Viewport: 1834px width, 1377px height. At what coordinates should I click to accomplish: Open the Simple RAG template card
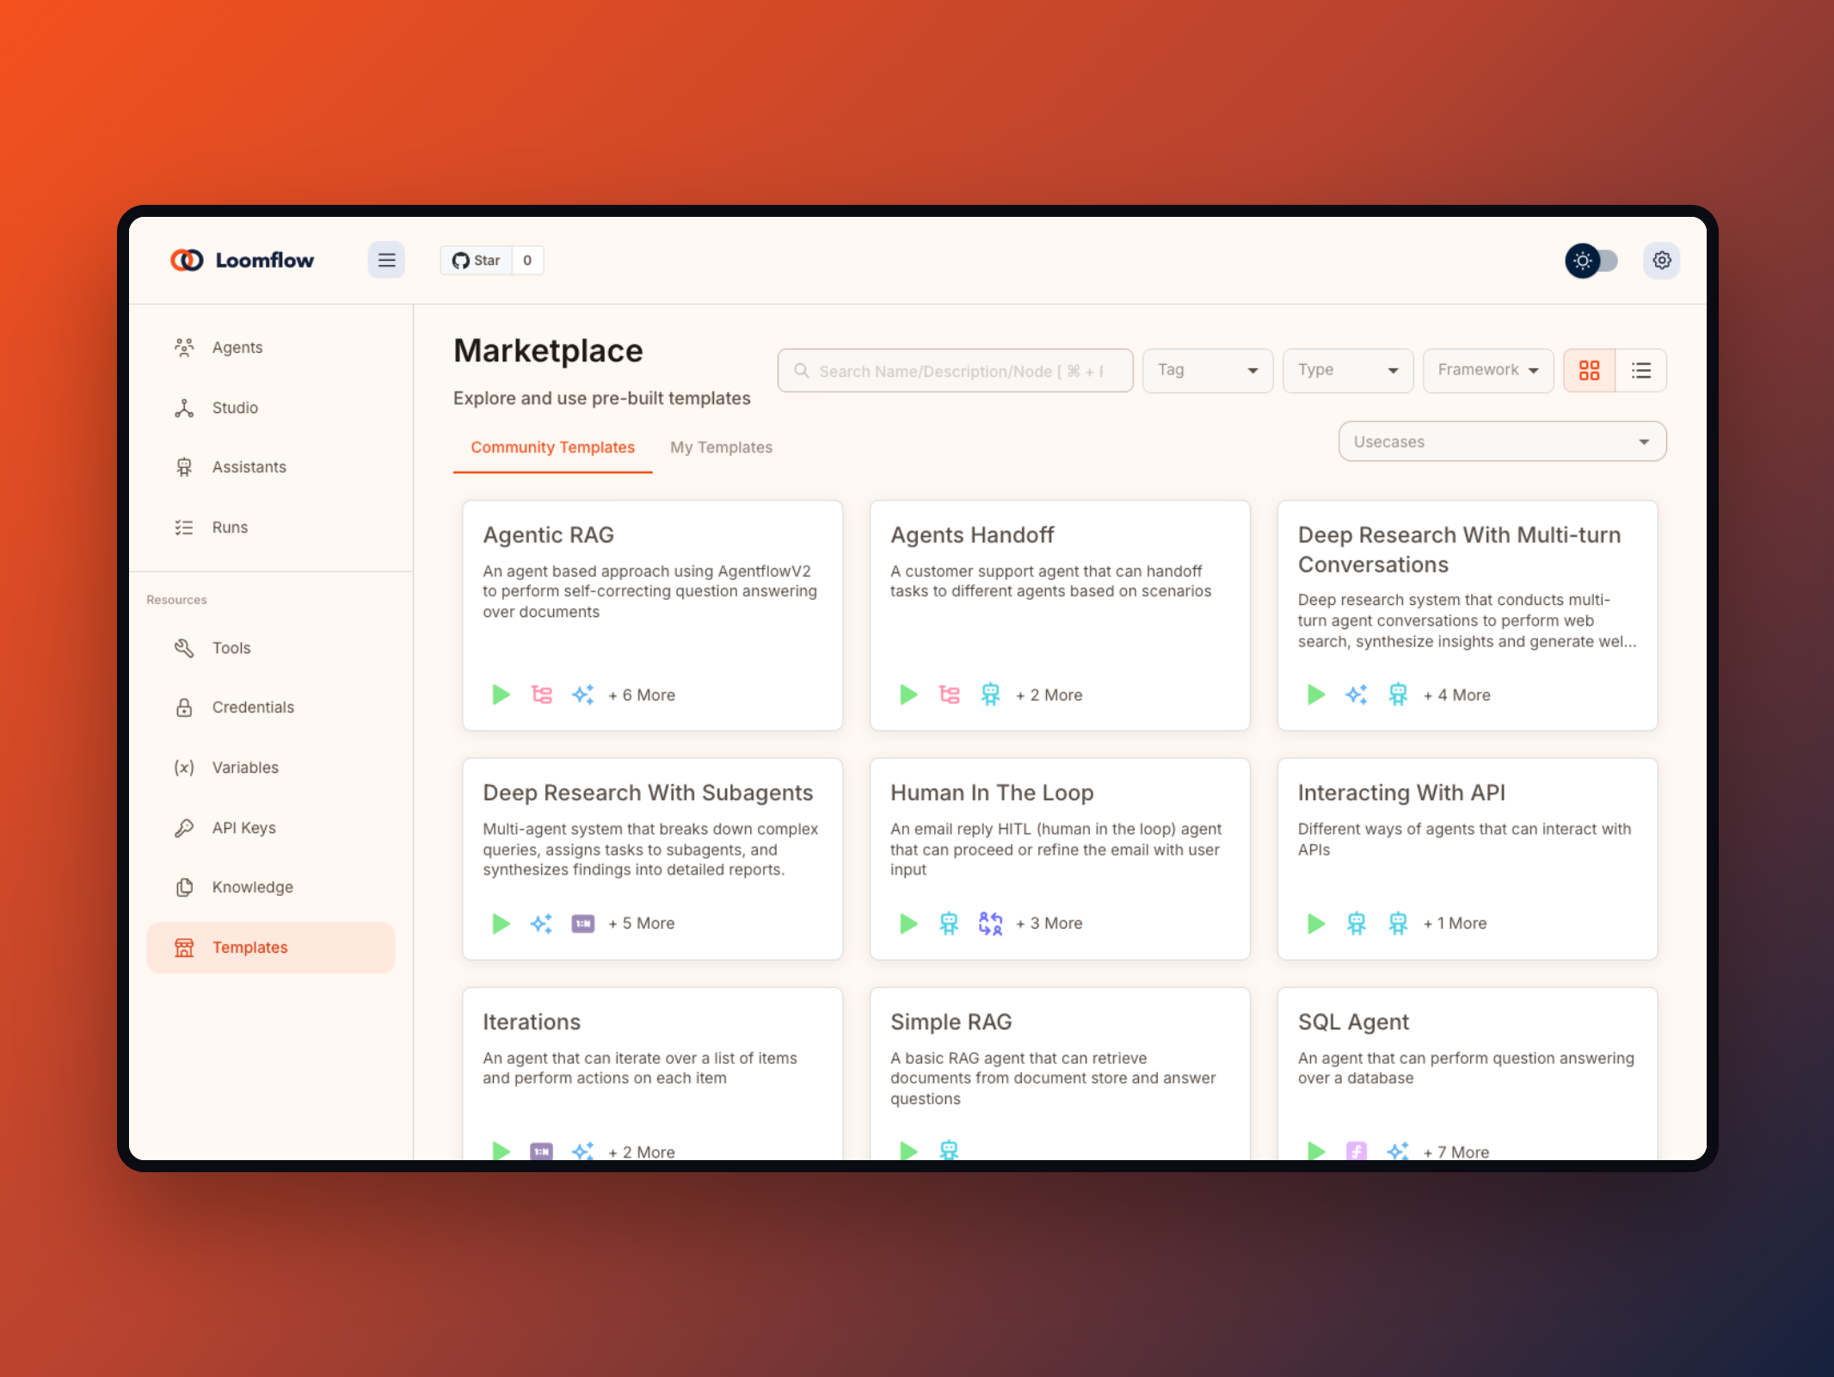pos(1060,1074)
